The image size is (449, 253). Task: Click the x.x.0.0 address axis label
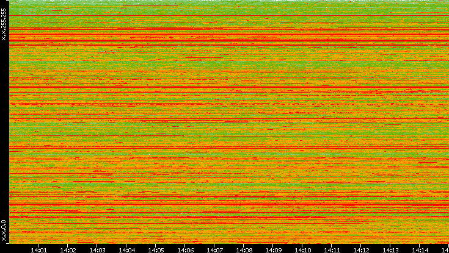coord(4,230)
